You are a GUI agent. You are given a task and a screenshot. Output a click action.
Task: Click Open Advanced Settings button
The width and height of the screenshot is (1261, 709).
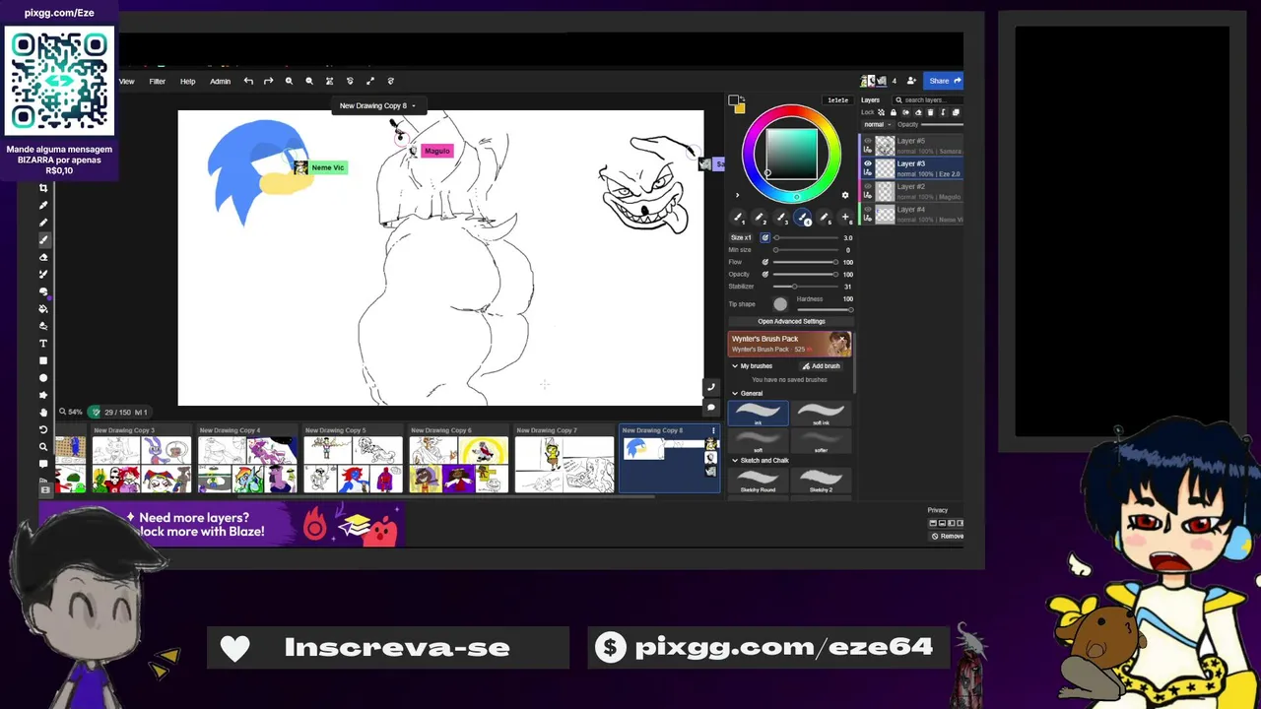coord(791,321)
